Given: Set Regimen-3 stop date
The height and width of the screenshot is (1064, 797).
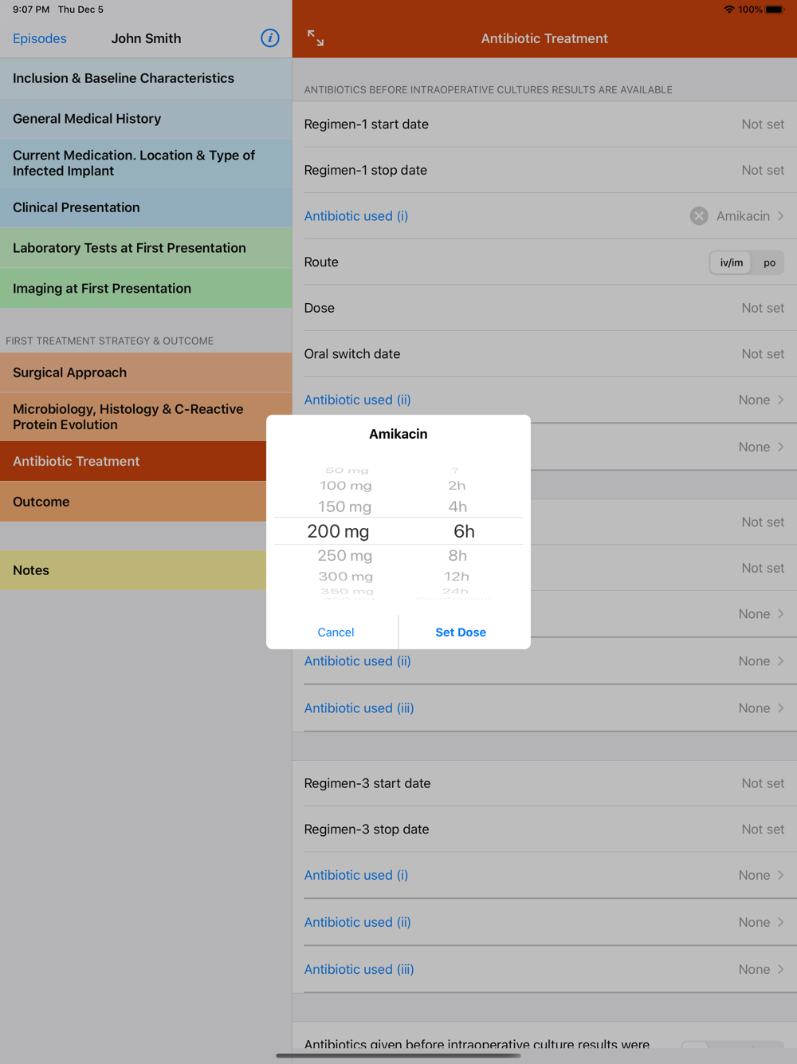Looking at the screenshot, I should coord(544,830).
